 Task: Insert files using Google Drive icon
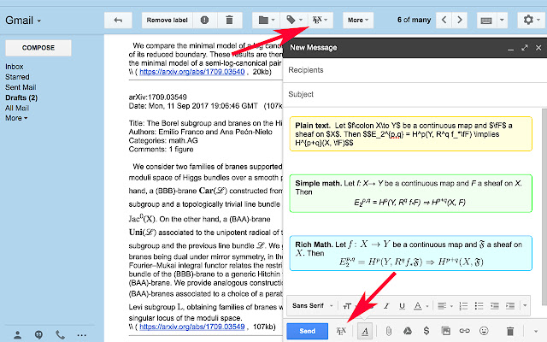click(408, 330)
